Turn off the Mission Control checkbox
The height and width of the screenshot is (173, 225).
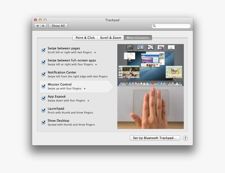click(x=44, y=86)
